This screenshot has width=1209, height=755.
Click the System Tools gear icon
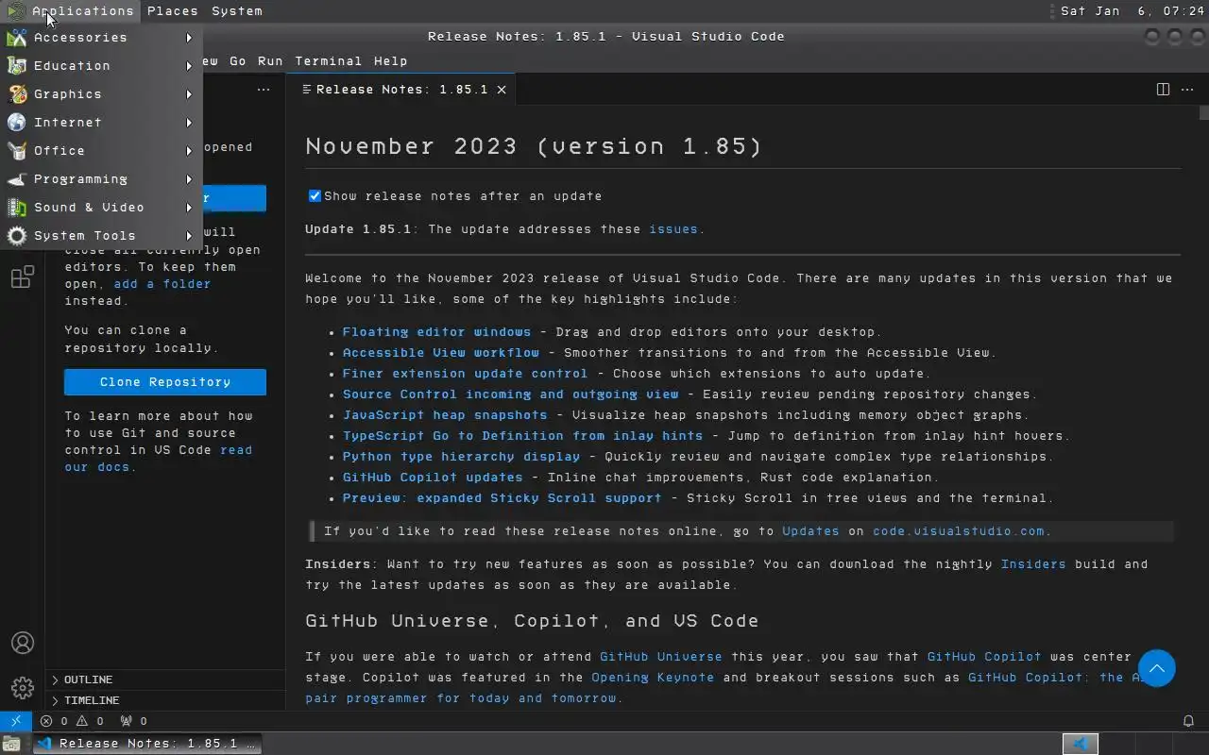tap(17, 236)
